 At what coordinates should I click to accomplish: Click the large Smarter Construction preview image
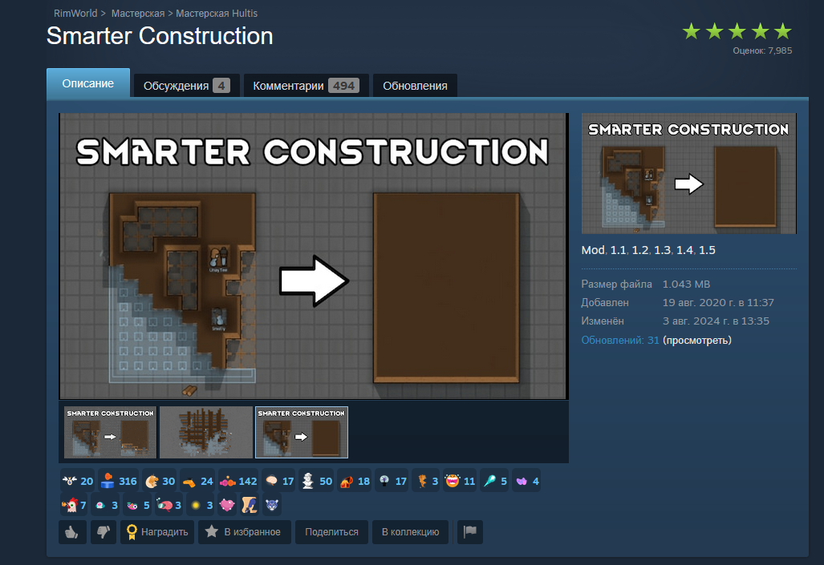tap(313, 256)
